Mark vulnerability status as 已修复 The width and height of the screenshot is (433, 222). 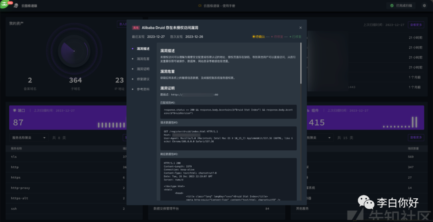coord(295,37)
